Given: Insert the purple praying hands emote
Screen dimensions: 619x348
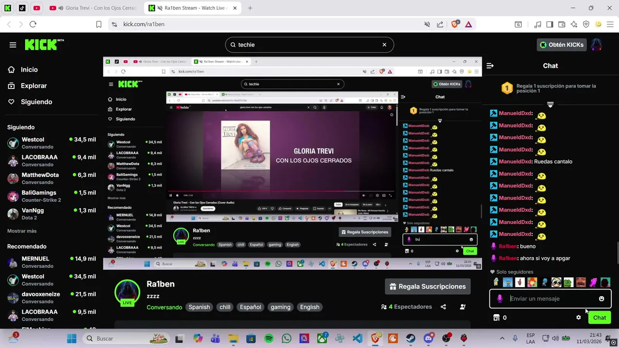Looking at the screenshot, I should [593, 282].
